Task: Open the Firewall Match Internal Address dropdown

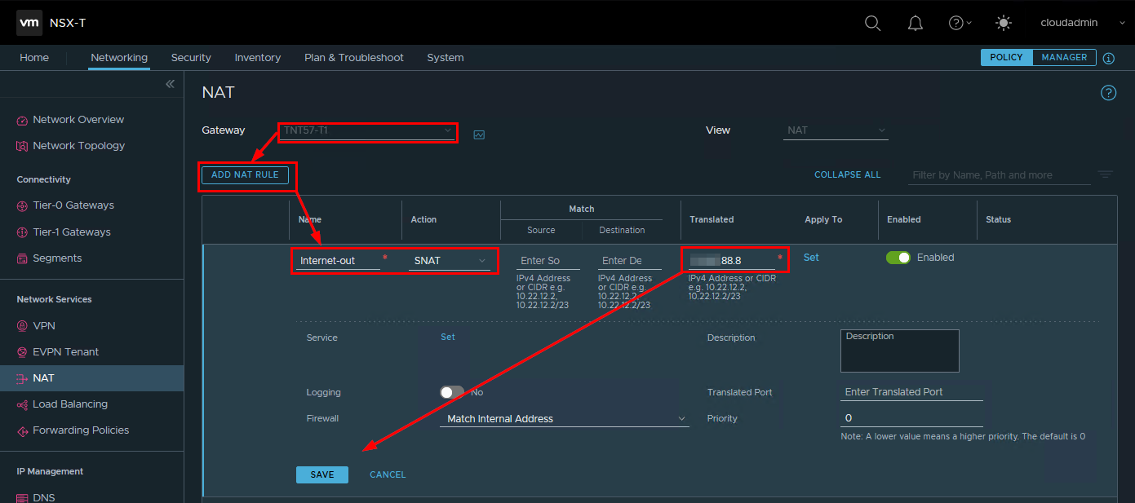Action: 564,418
